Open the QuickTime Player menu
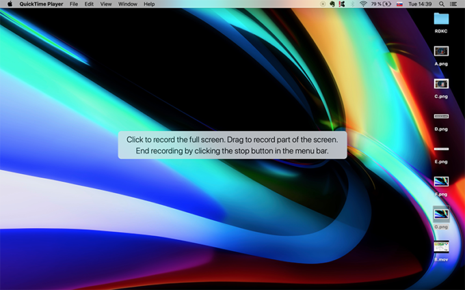Image resolution: width=465 pixels, height=290 pixels. [40, 4]
